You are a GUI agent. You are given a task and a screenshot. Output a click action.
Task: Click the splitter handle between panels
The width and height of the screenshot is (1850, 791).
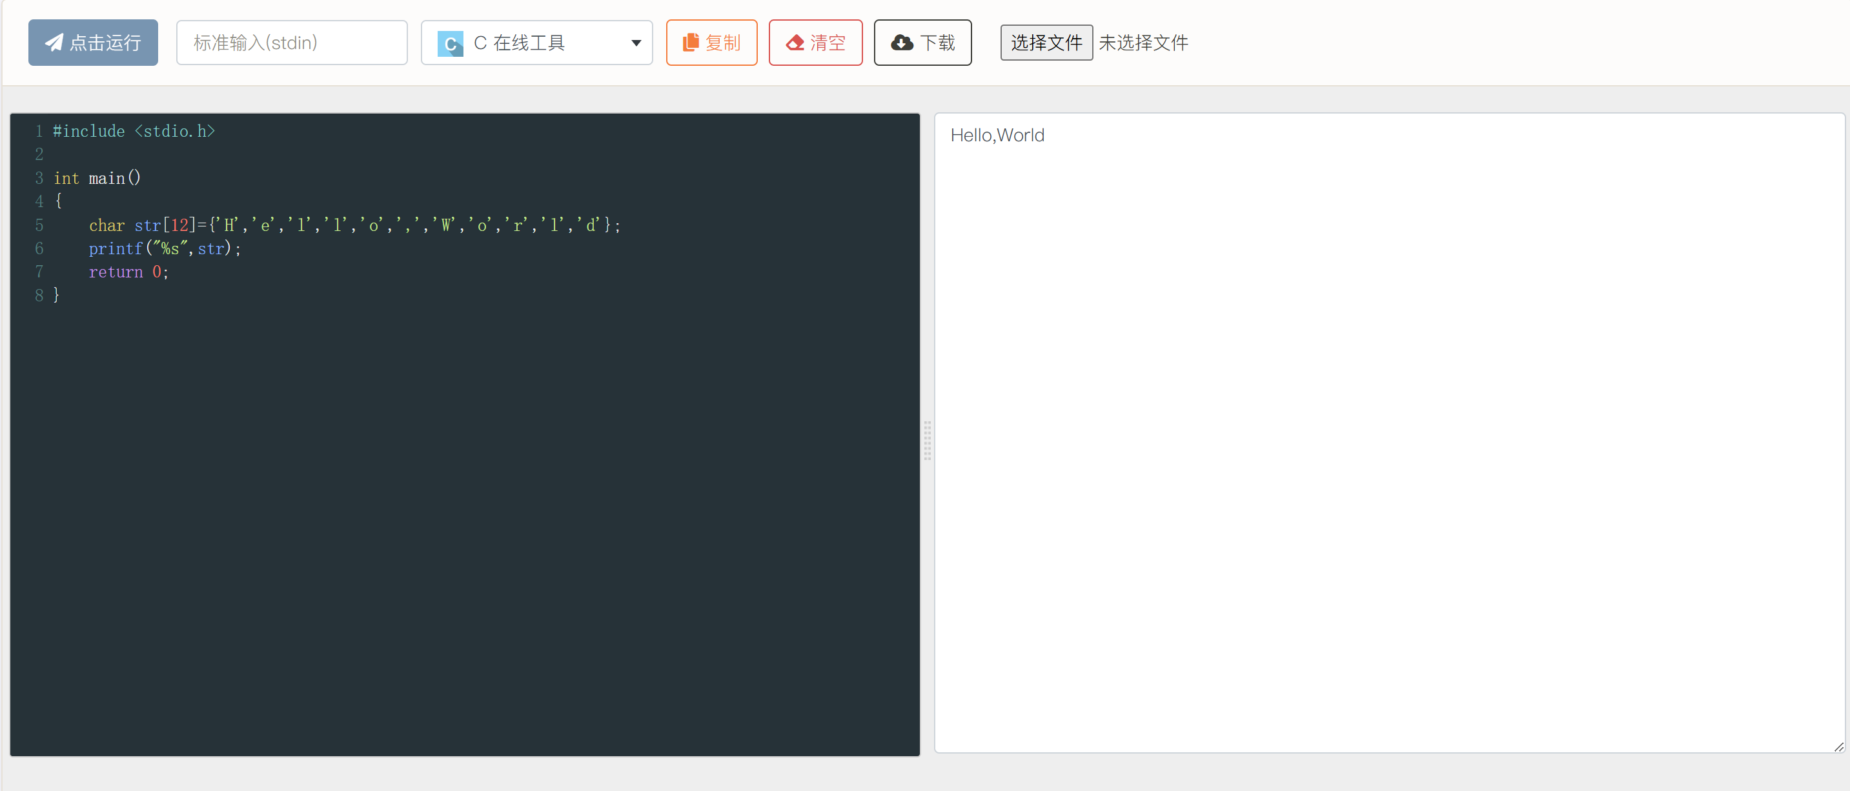(x=927, y=440)
